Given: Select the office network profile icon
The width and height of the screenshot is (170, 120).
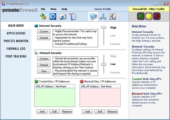Looking at the screenshot, I should [103, 17].
